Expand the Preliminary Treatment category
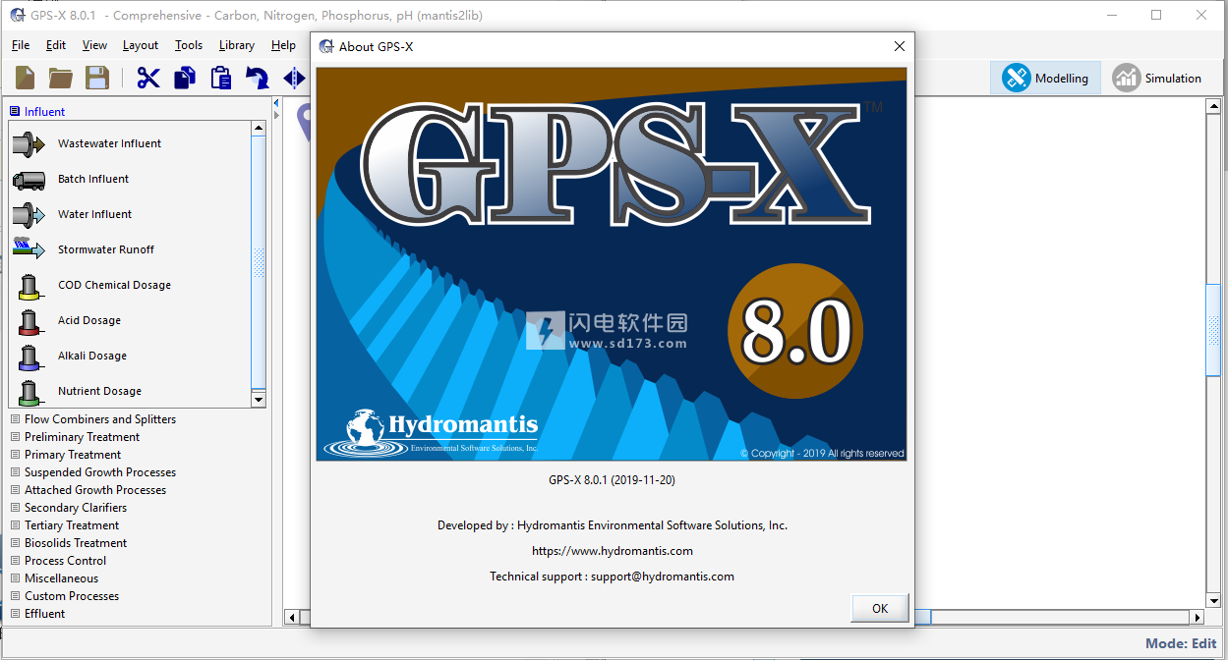This screenshot has width=1228, height=660. pos(15,437)
